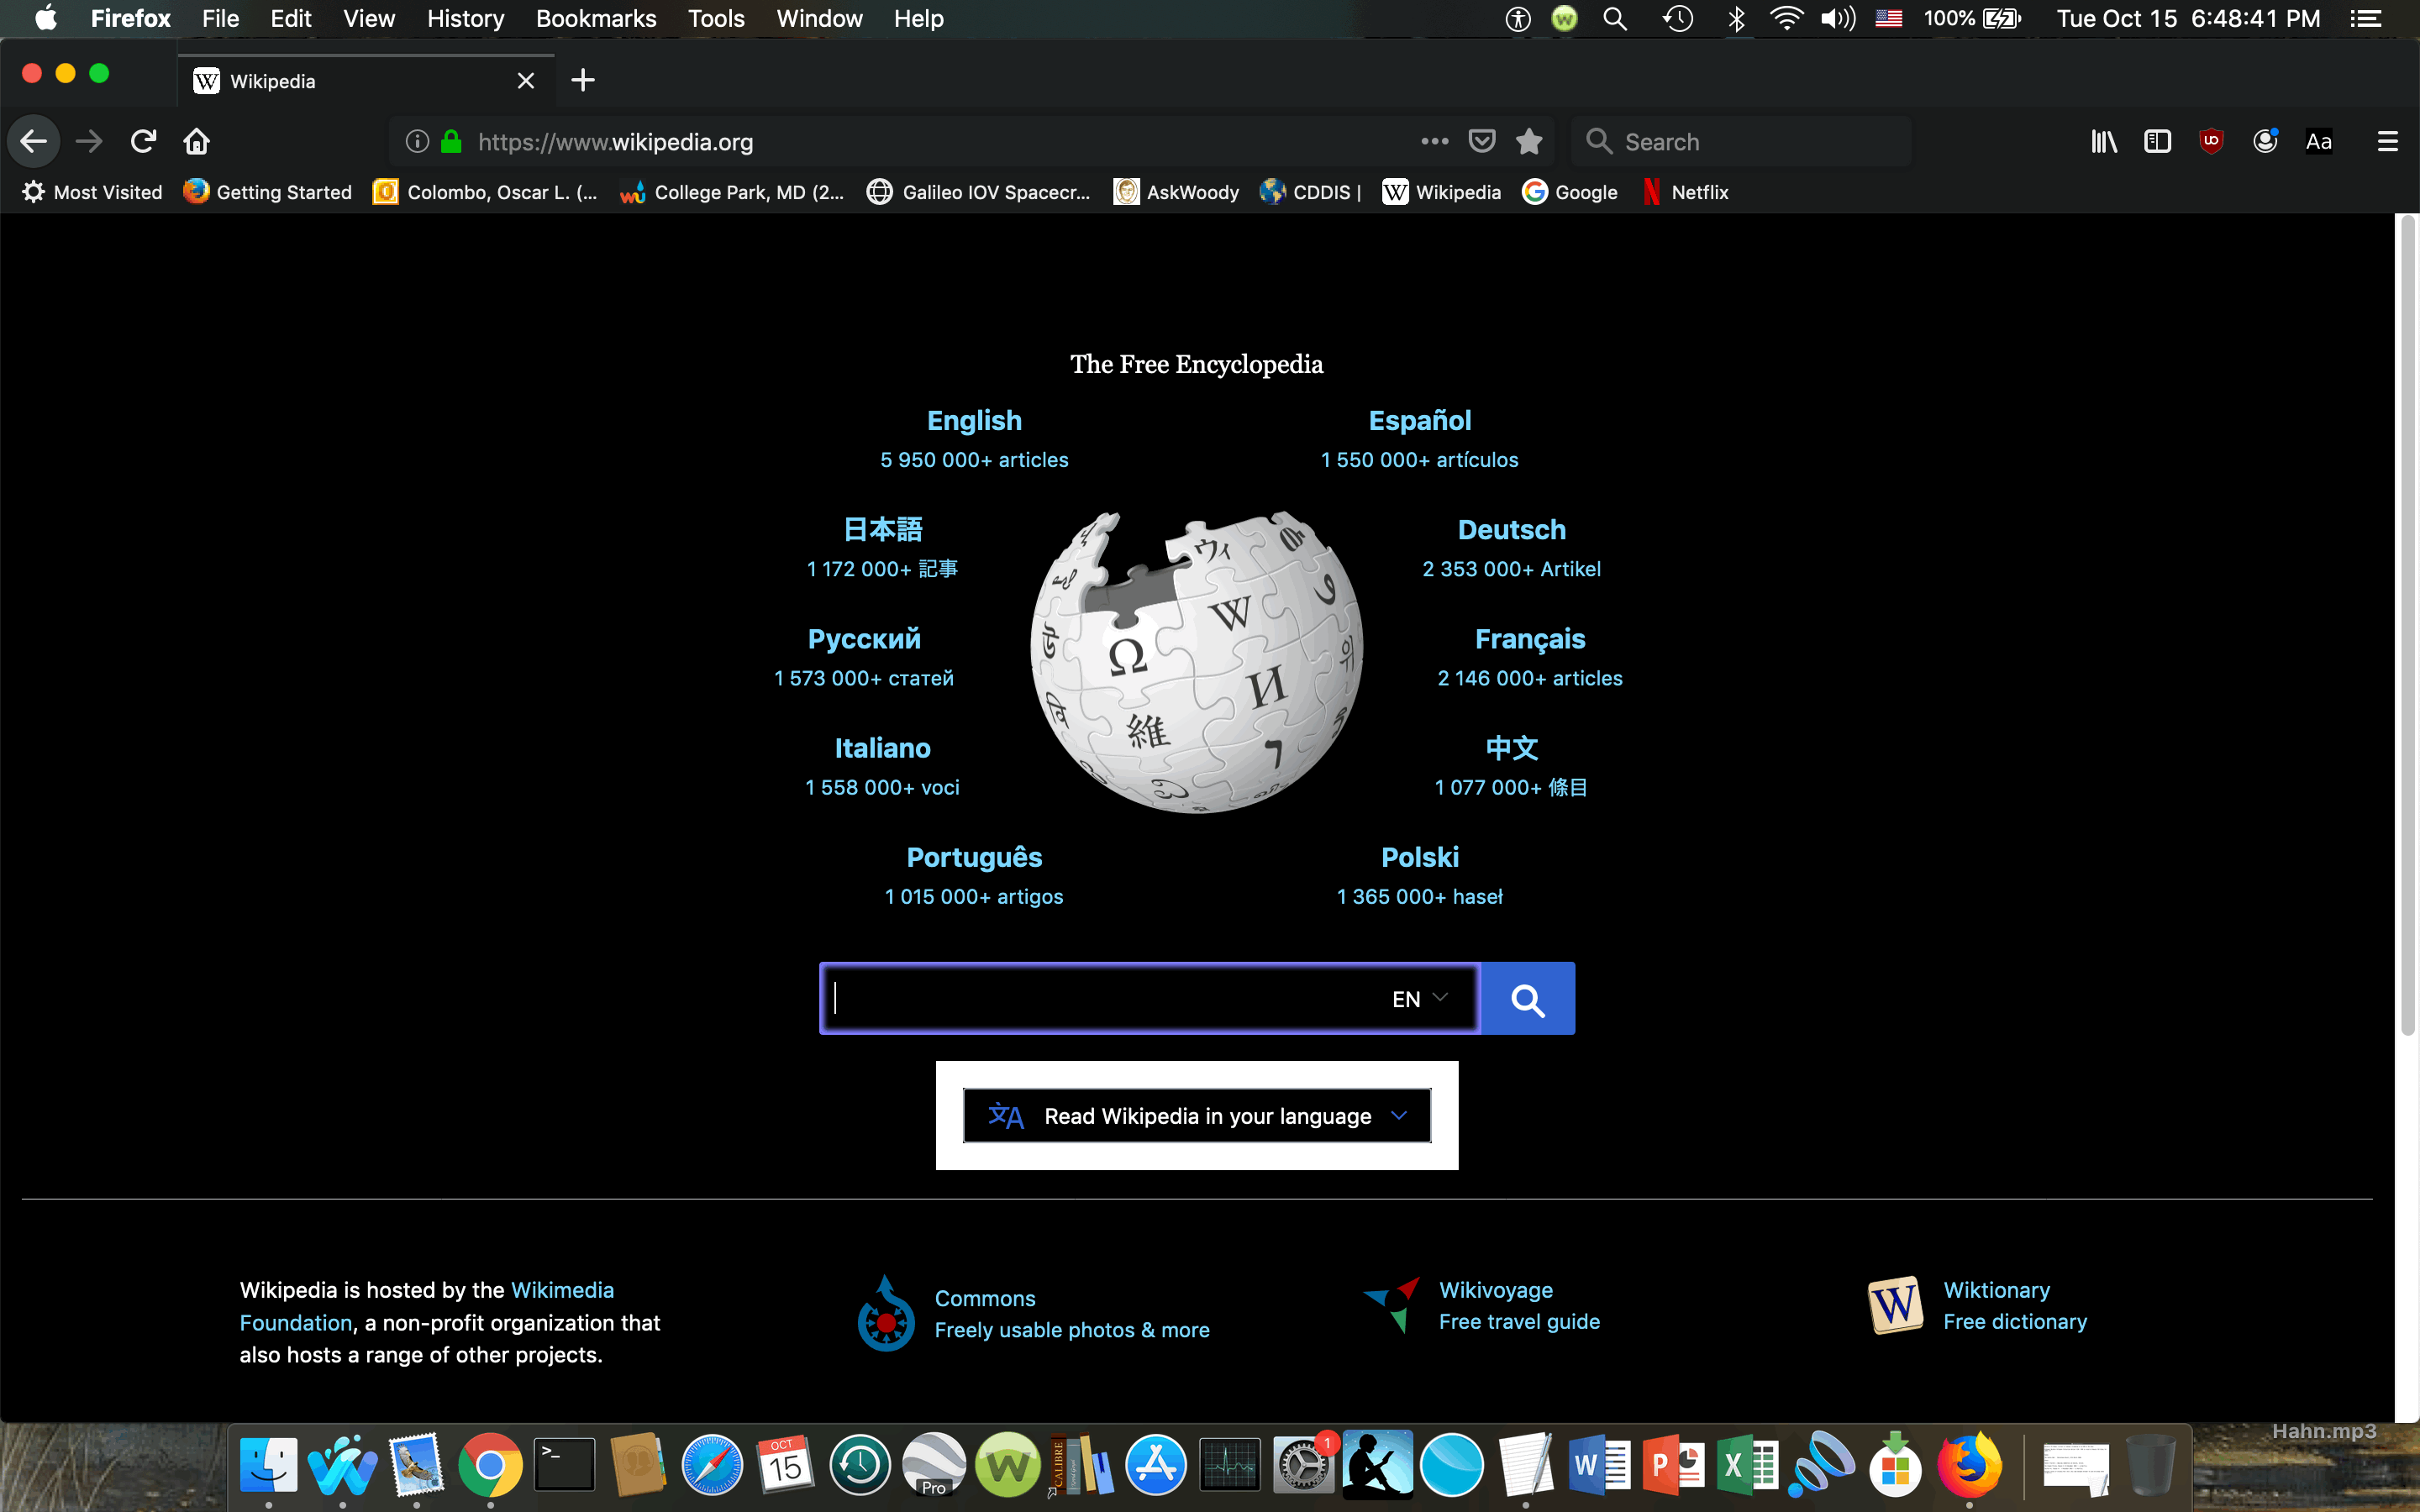
Task: Toggle the Aa reader extension icon
Action: click(2318, 141)
